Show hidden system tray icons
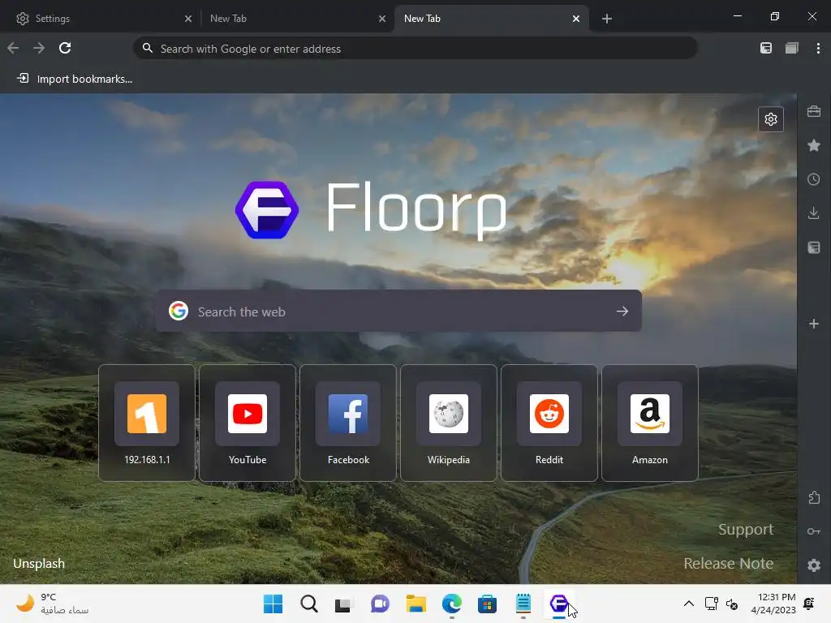Viewport: 831px width, 623px height. coord(688,604)
